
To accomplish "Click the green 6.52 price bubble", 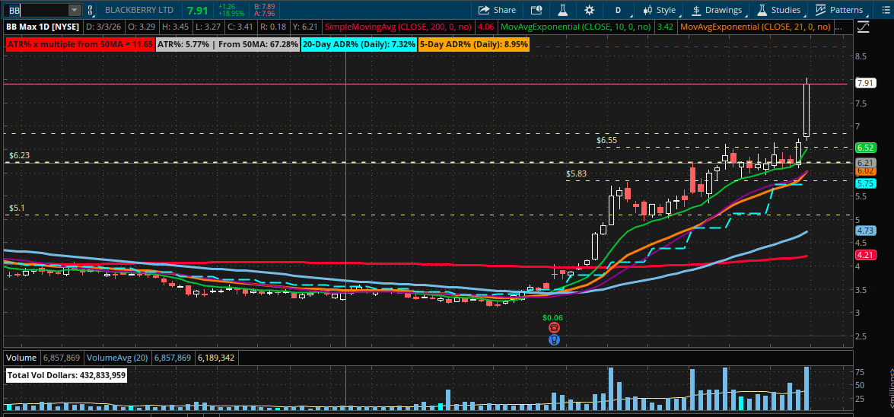I will click(866, 147).
